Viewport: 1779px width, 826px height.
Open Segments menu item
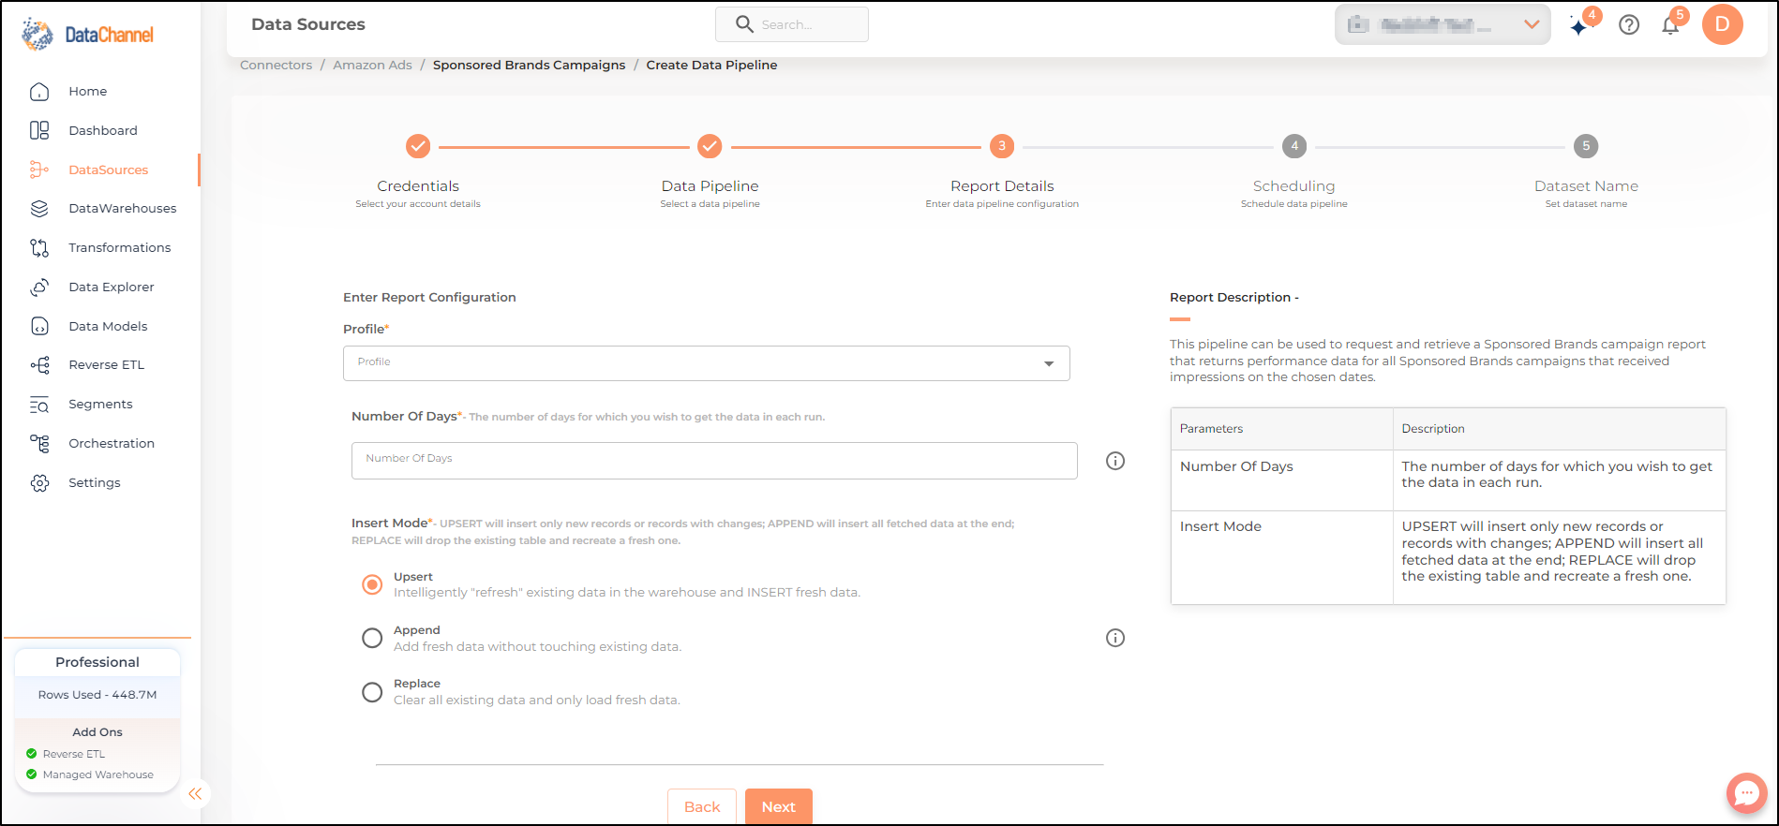coord(100,404)
